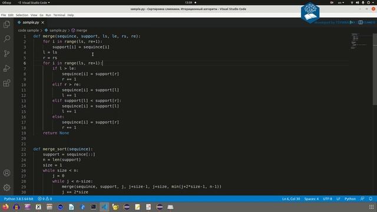Click the Visual Studio Code dock icon

[104, 207]
